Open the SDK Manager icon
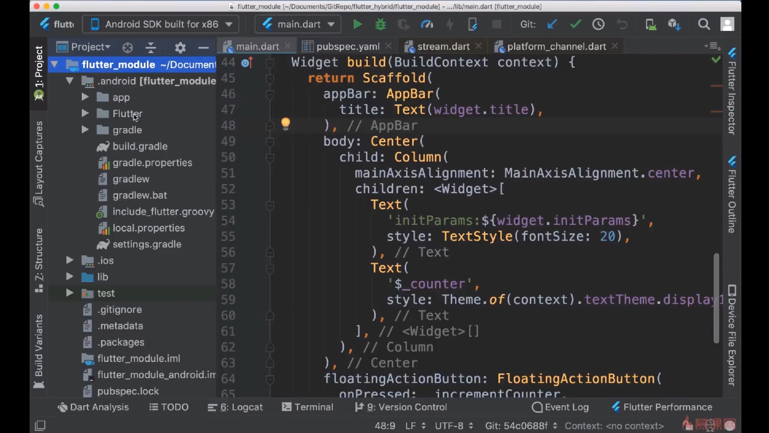Screen dimensions: 769x433 [x=674, y=24]
